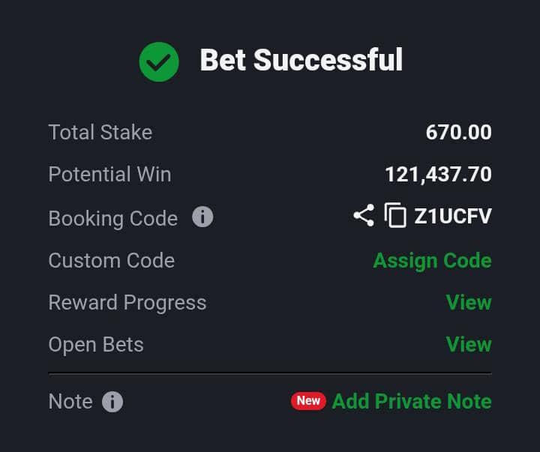
Task: Click the green checkmark success icon
Action: (x=159, y=62)
